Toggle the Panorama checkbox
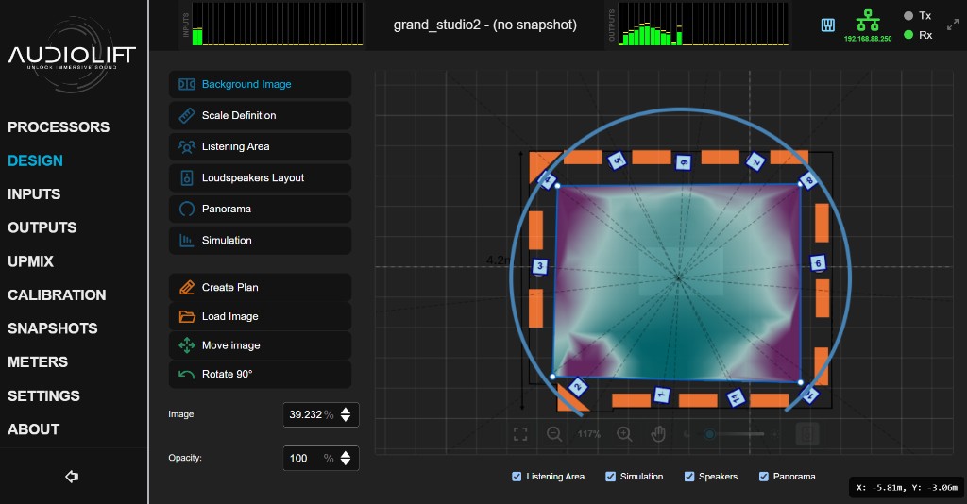Screen dimensions: 967x504 (x=763, y=477)
